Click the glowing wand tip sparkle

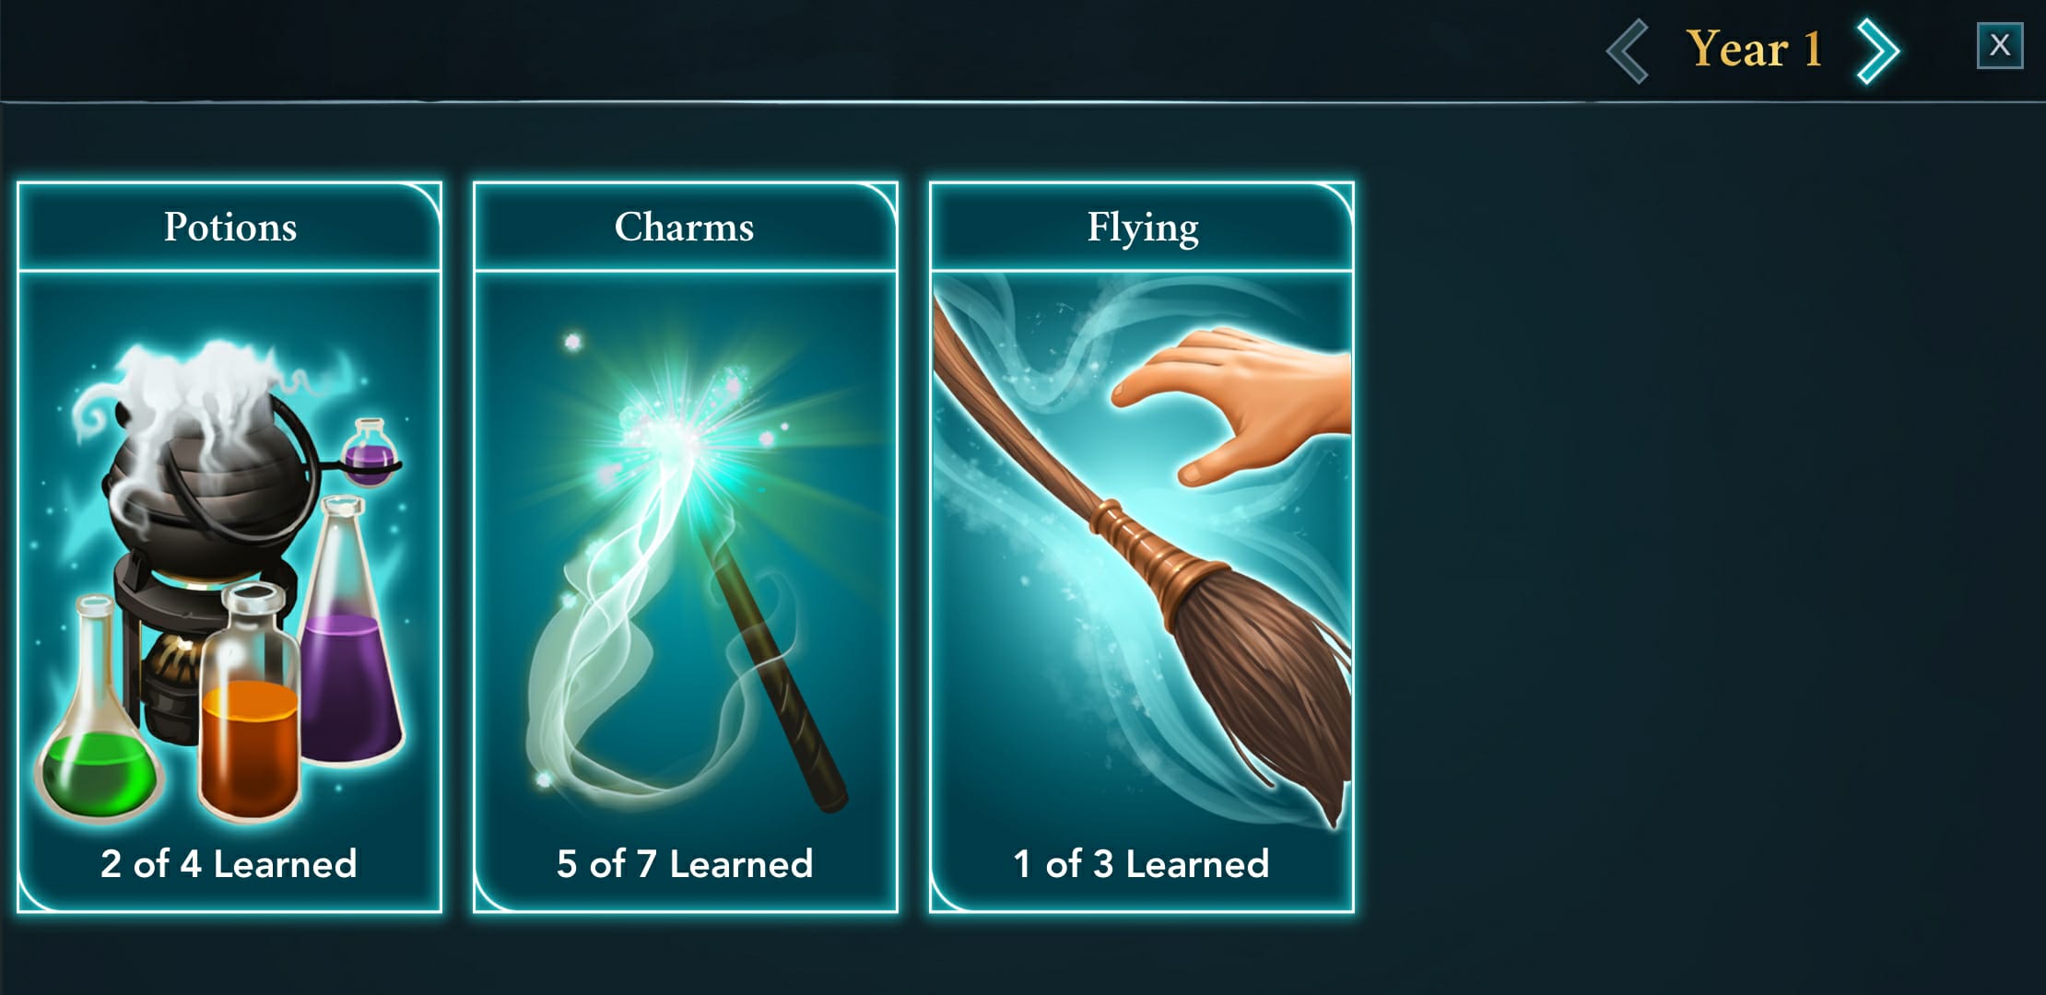point(677,433)
